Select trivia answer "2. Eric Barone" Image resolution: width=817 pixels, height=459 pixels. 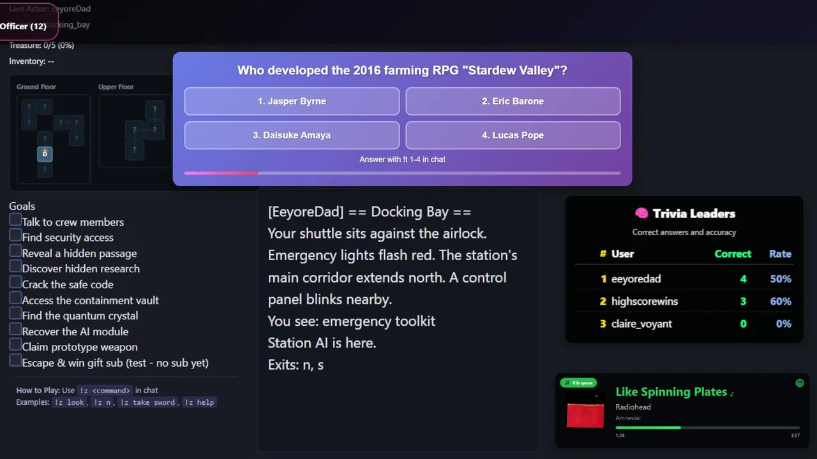(513, 101)
